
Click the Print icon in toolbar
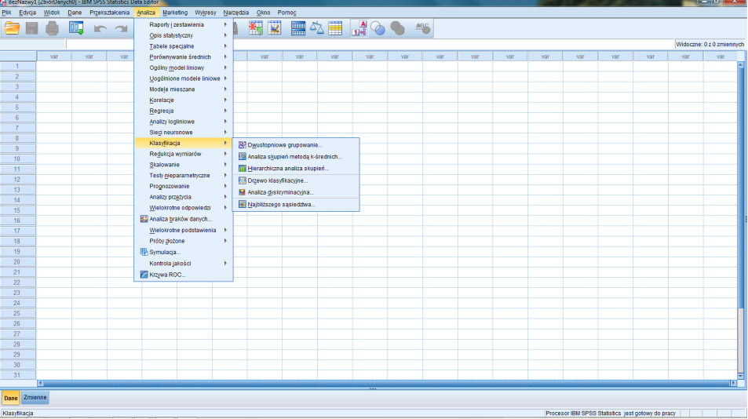tap(52, 28)
